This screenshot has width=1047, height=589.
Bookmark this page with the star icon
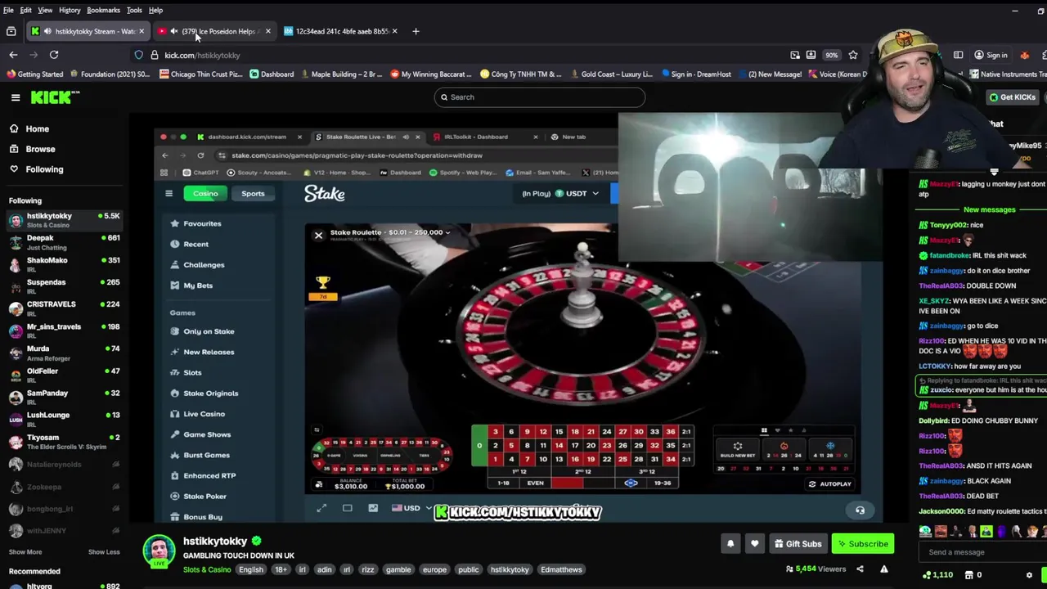[853, 55]
